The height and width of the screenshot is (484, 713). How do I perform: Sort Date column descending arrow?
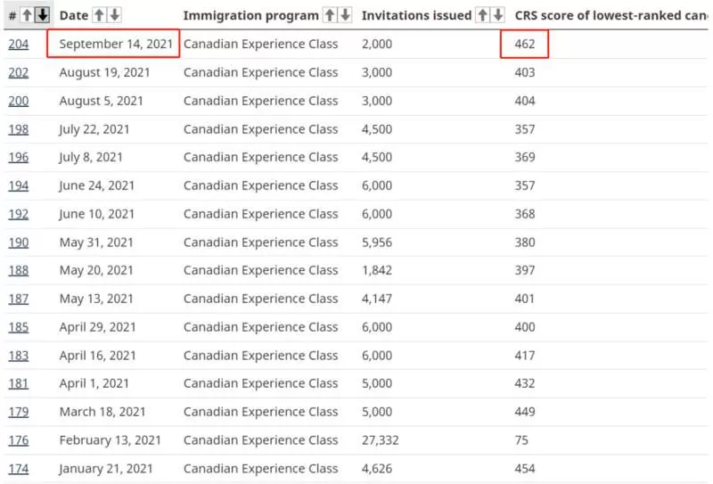tap(115, 15)
